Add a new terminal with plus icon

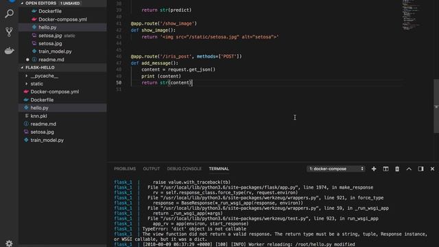coord(374,169)
